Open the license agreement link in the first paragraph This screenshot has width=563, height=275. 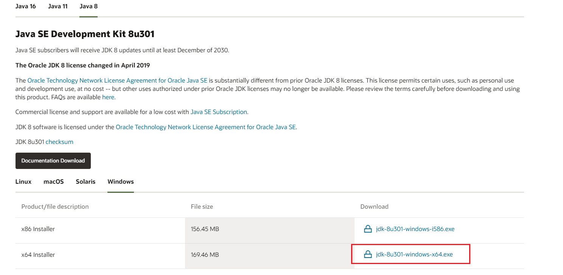coord(117,81)
